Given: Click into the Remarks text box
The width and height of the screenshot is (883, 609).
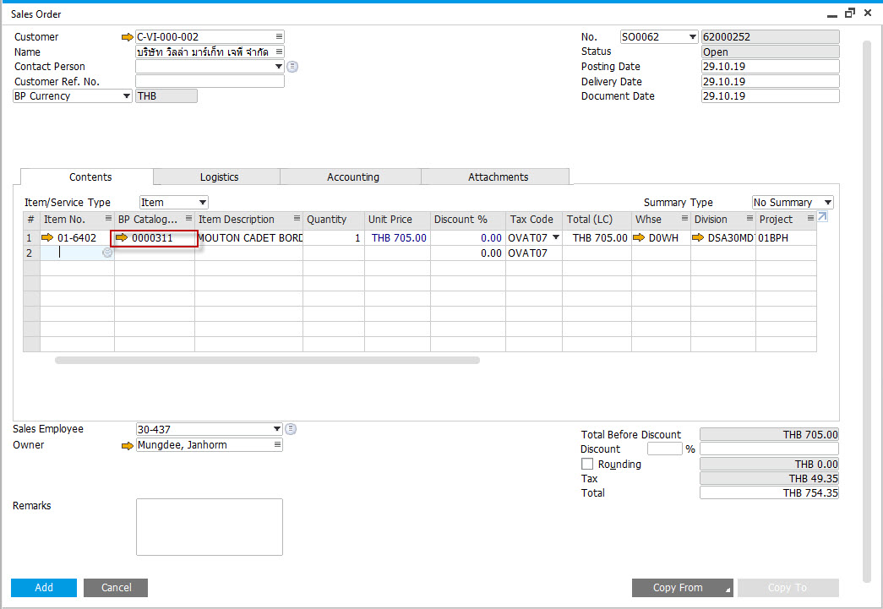Looking at the screenshot, I should point(210,527).
